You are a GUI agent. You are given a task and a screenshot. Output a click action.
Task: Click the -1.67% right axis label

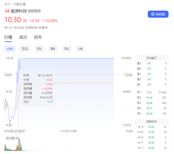126,125
